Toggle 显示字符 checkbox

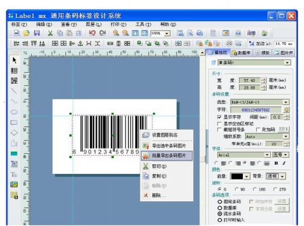(x=219, y=117)
